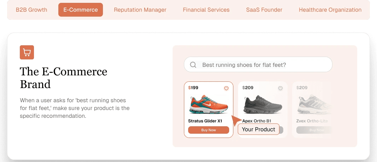Click the Zvex Ortho-Lite $209 price

click(302, 88)
